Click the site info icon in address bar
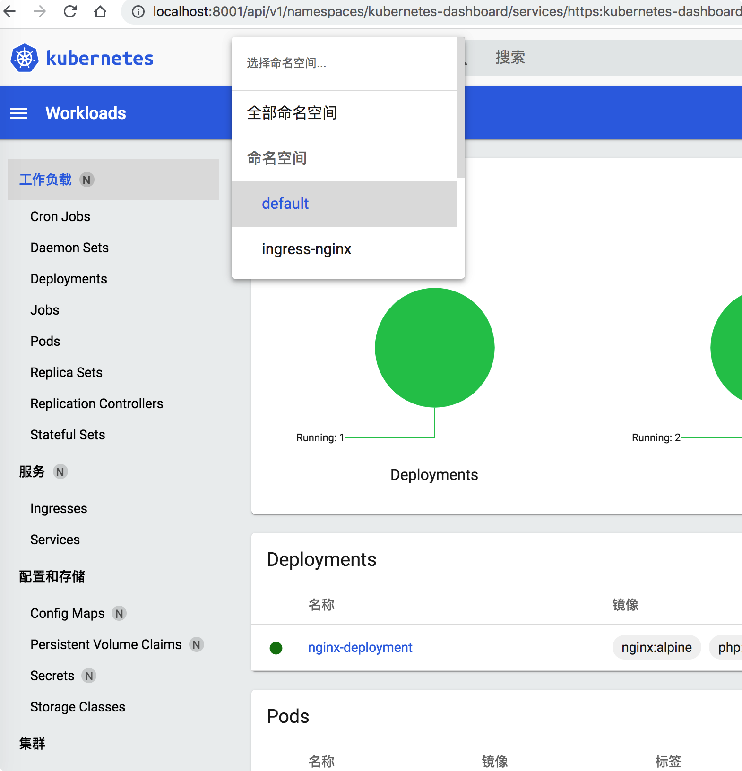 coord(138,11)
